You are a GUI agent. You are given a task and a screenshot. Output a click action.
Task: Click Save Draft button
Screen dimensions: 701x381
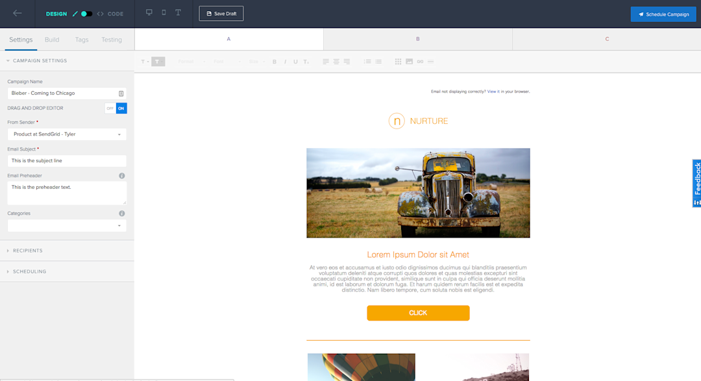point(221,14)
